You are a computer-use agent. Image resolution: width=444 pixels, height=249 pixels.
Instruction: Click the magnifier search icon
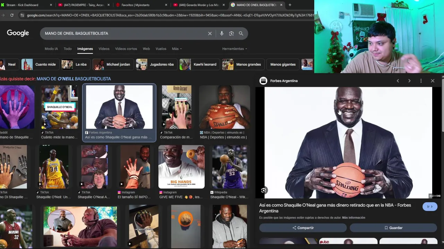point(241,34)
